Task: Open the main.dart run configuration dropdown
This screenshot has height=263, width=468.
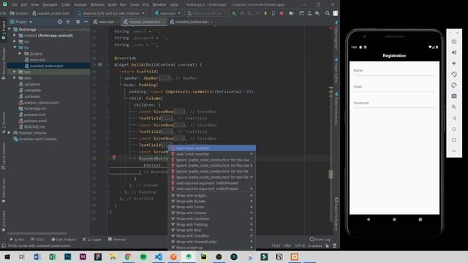Action: click(x=167, y=13)
